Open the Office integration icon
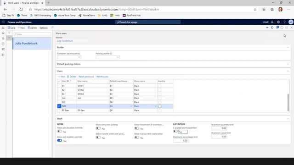The height and width of the screenshot is (165, 294). point(272,27)
